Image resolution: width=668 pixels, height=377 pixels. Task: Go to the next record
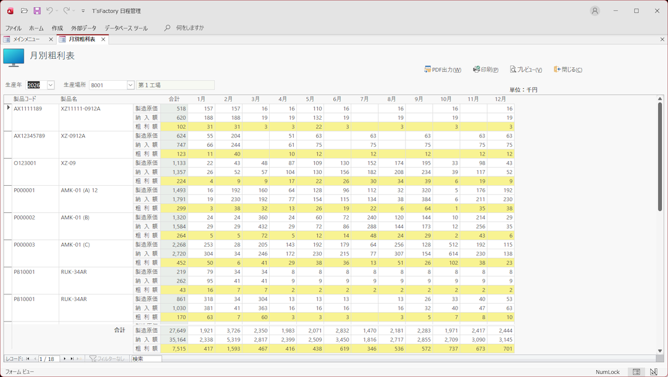[65, 358]
